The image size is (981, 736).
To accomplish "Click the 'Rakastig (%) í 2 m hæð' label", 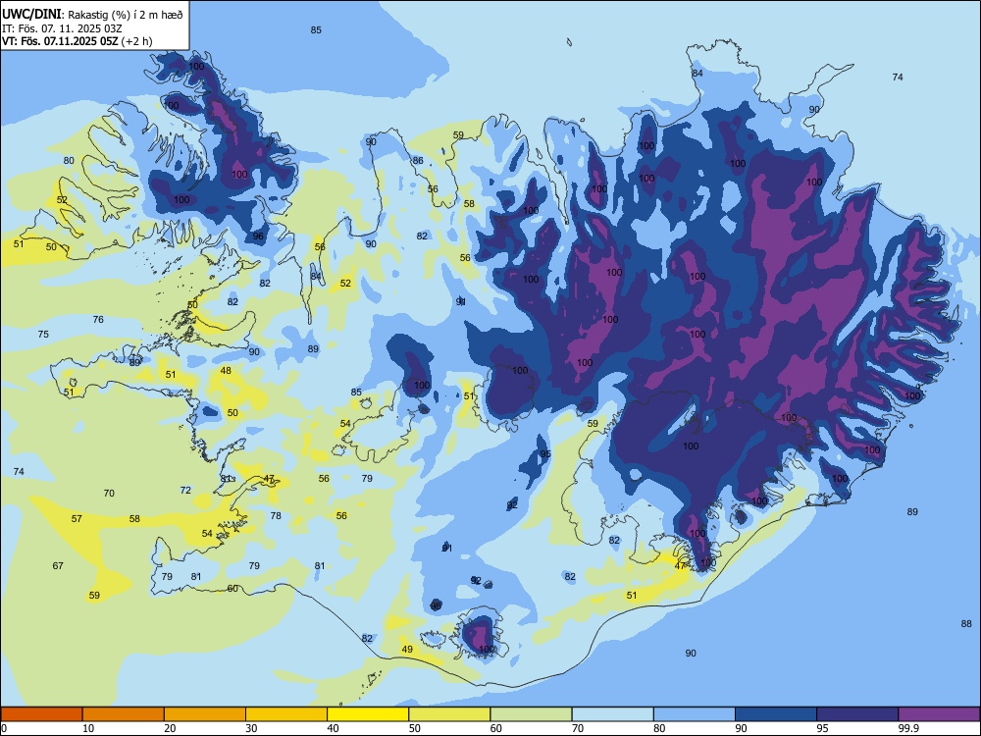I will [x=126, y=15].
